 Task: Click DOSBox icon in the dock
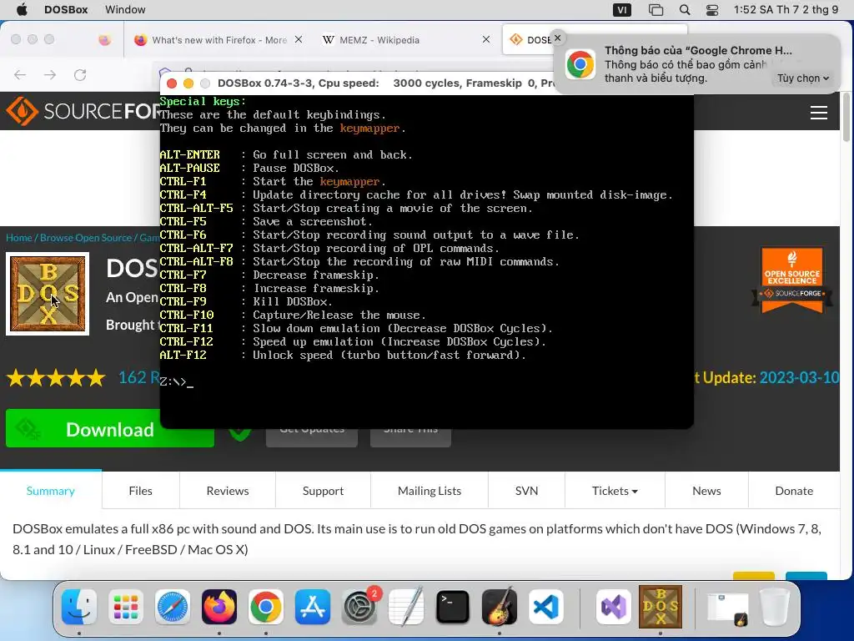point(661,607)
